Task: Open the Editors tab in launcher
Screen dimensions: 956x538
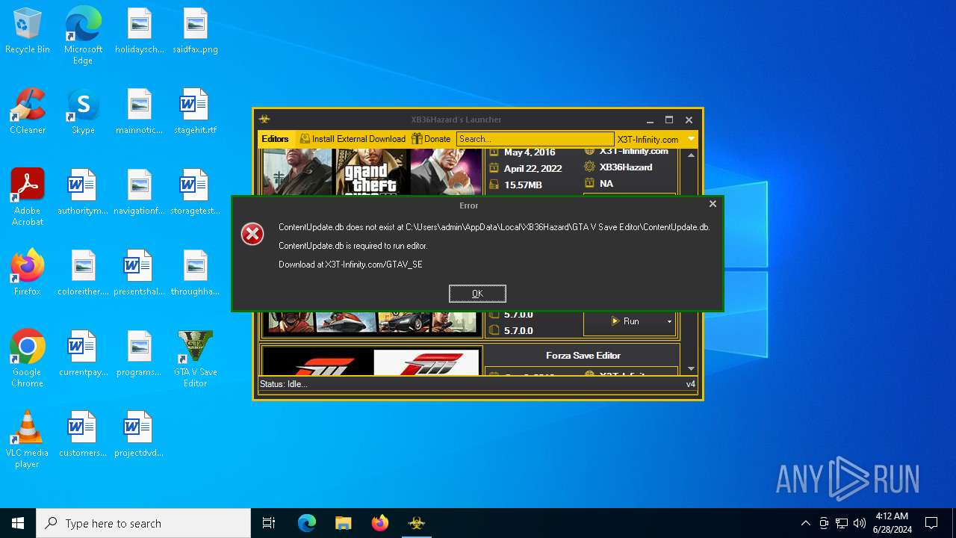Action: tap(275, 139)
